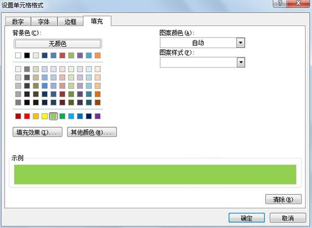Click the 无颜色 button
Image resolution: width=312 pixels, height=228 pixels.
[x=58, y=44]
